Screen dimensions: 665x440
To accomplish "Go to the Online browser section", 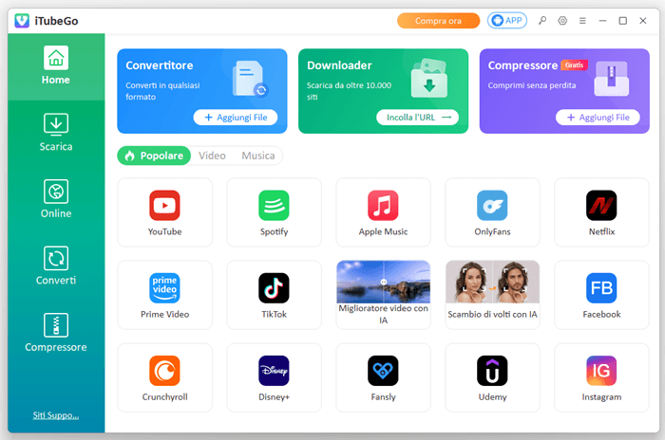I will coord(56,199).
